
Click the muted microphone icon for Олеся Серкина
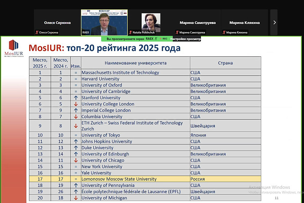click(37, 33)
